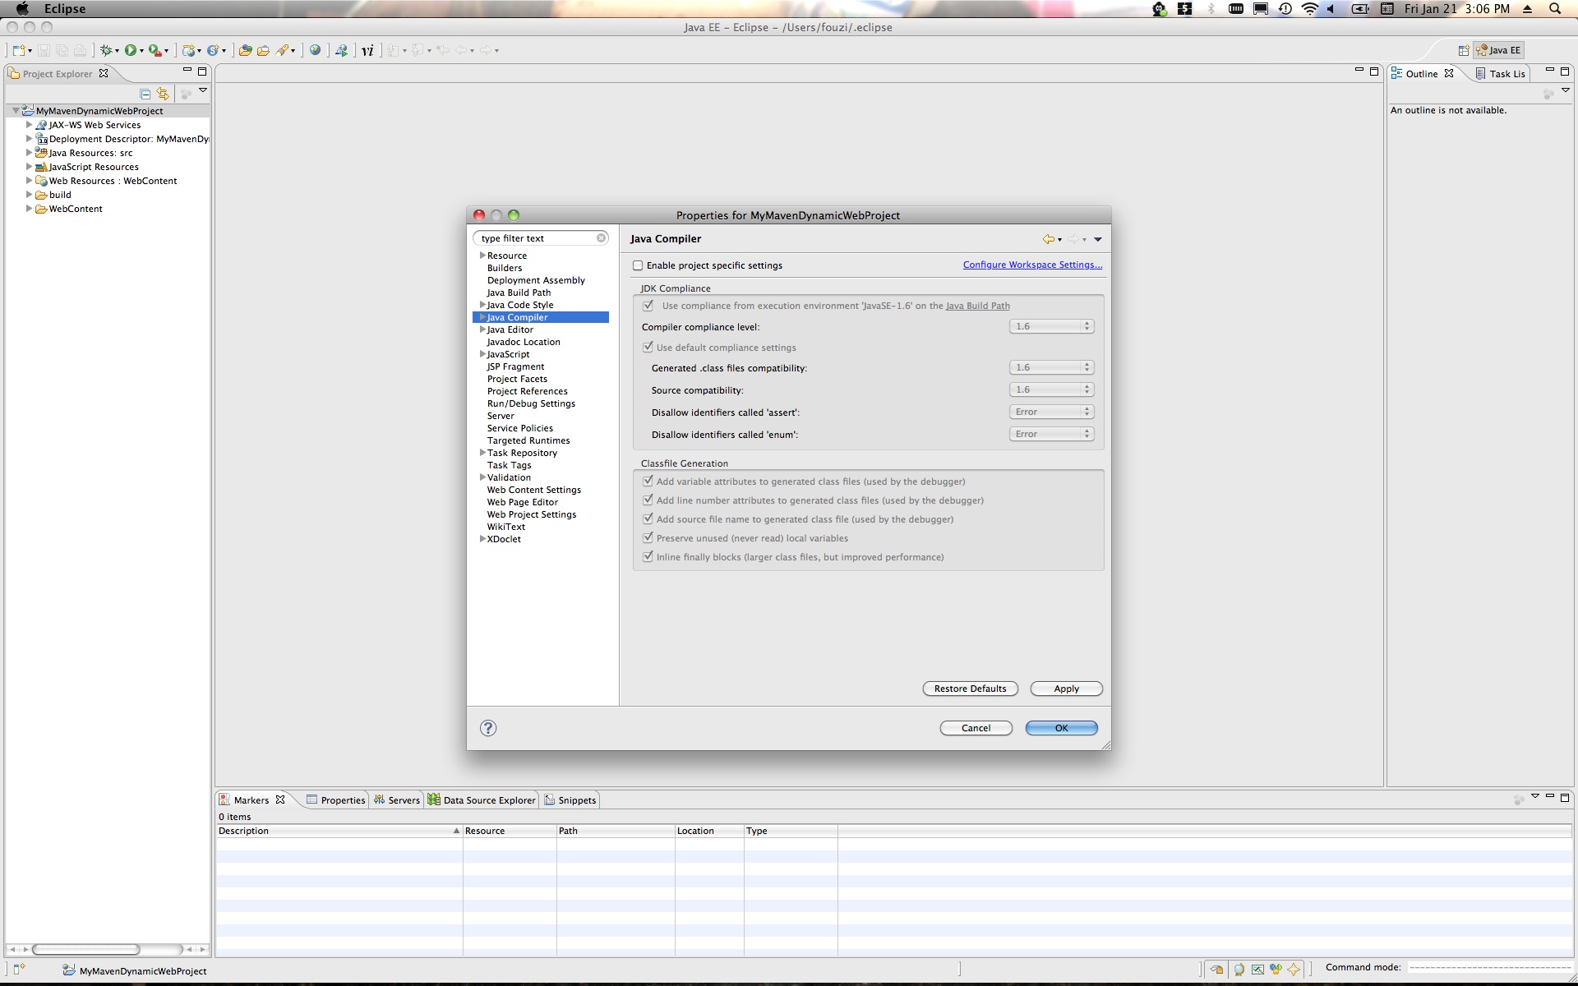Open the Eclipse application menu
The image size is (1578, 986).
point(65,9)
